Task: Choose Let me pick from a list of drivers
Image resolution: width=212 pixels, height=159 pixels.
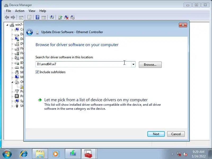Action: (96, 100)
